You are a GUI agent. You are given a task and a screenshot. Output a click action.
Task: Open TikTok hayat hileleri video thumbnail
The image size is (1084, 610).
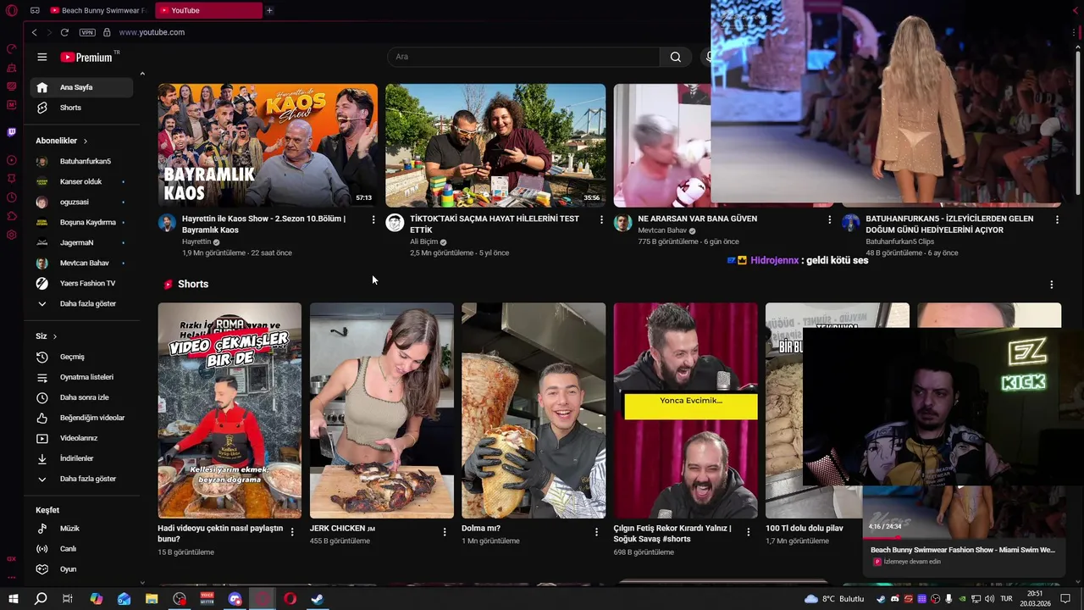[495, 145]
